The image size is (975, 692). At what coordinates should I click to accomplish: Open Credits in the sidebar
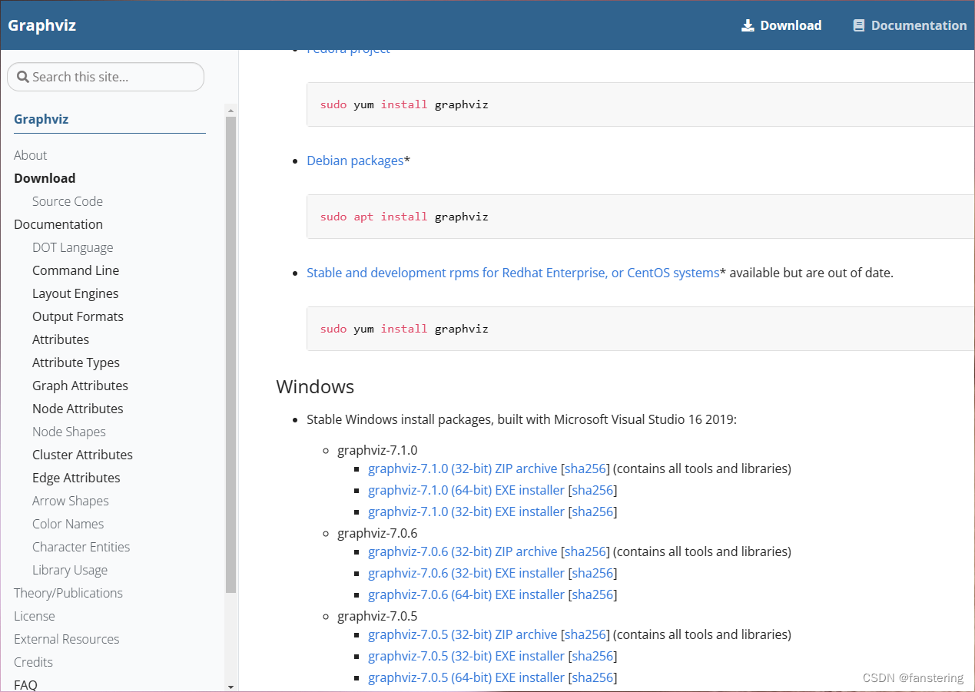point(34,662)
